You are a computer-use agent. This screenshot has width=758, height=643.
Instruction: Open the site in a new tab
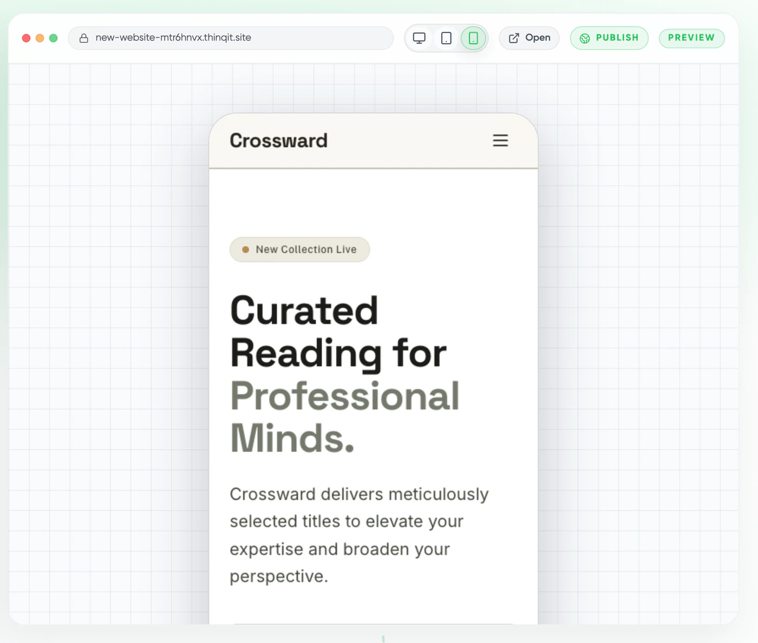(529, 38)
